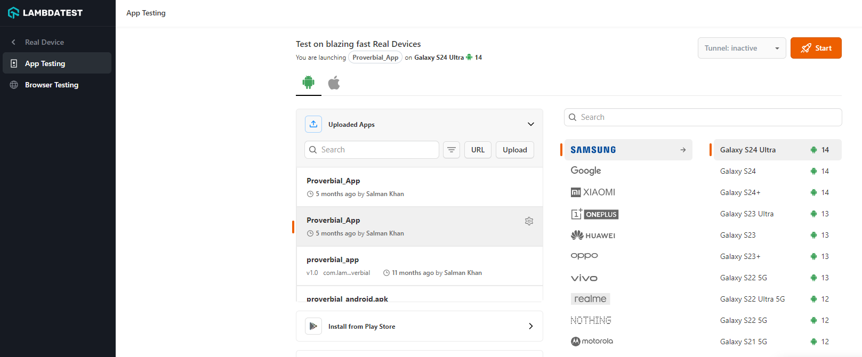Collapse the Uploaded Apps section
This screenshot has height=357, width=862.
(530, 124)
